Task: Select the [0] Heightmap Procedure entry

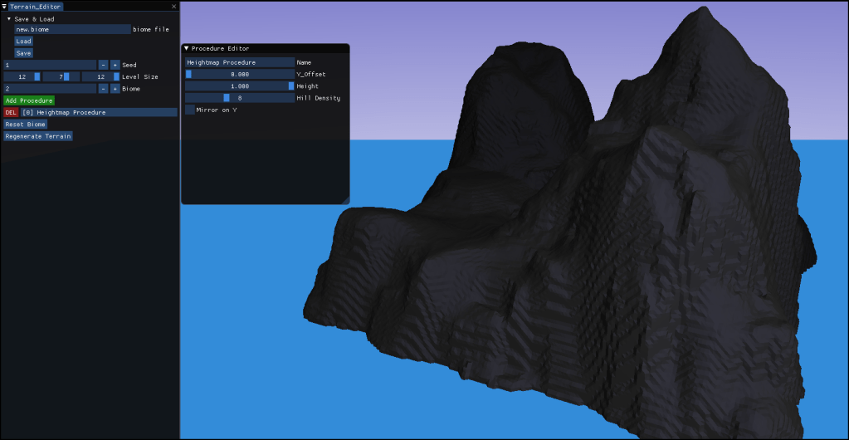Action: click(x=98, y=112)
